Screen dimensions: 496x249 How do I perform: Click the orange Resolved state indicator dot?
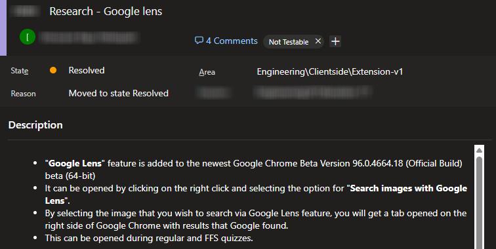[53, 70]
